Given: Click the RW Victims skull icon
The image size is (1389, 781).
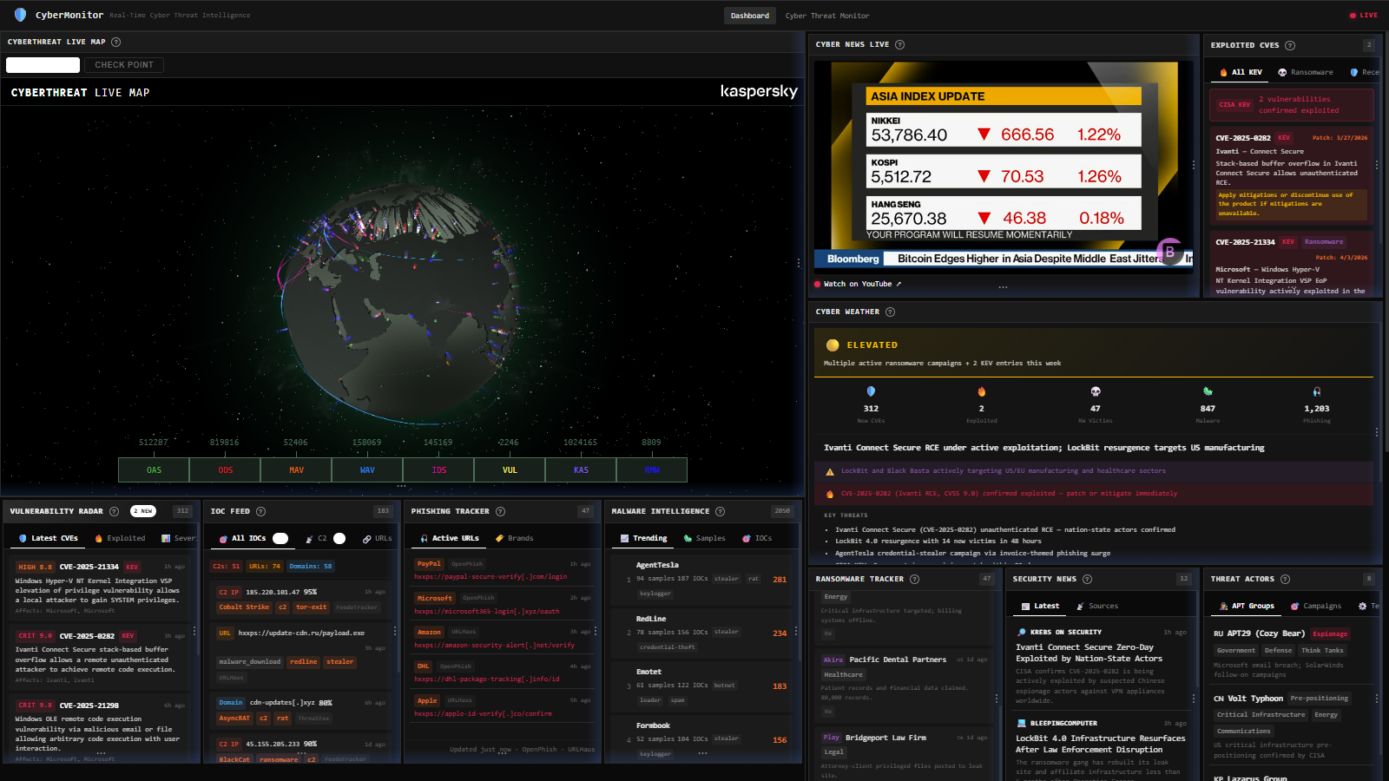Looking at the screenshot, I should [x=1096, y=391].
